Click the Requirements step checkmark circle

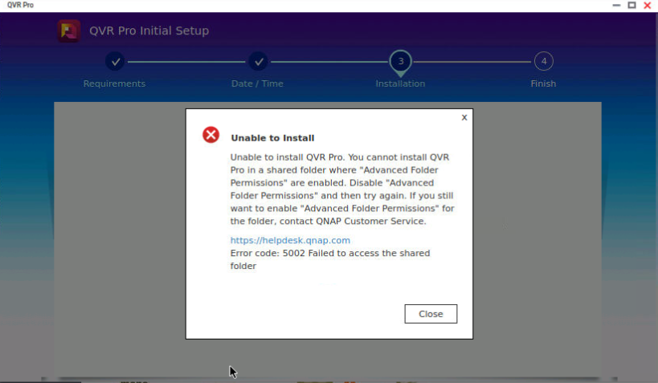click(115, 61)
